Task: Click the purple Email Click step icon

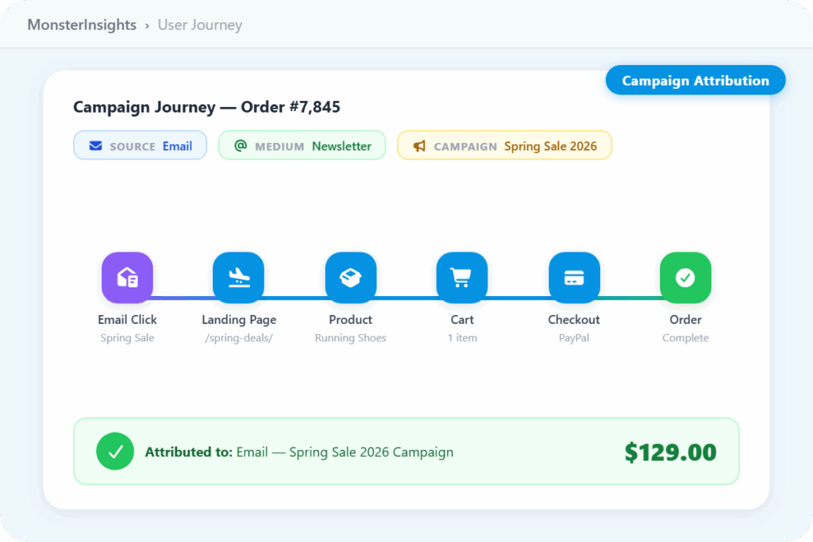Action: (127, 278)
